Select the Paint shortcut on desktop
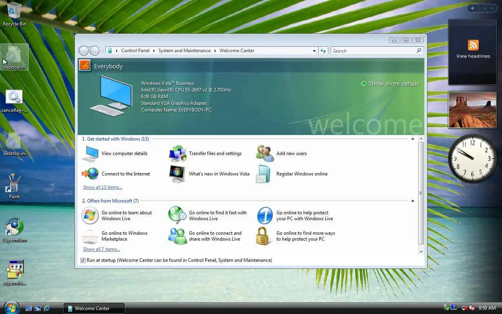The image size is (502, 314). point(15,187)
